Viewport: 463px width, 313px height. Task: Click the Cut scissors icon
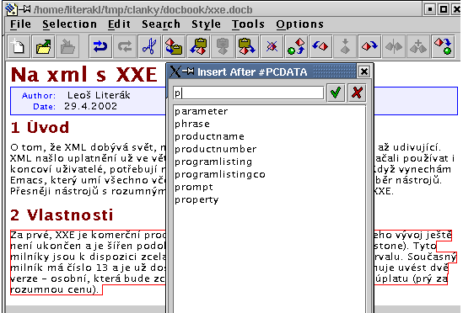(x=149, y=46)
